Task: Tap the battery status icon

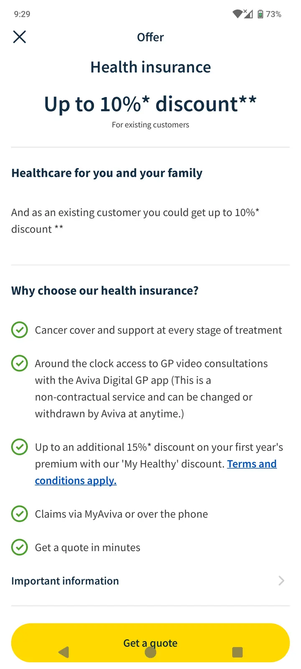Action: (x=260, y=14)
